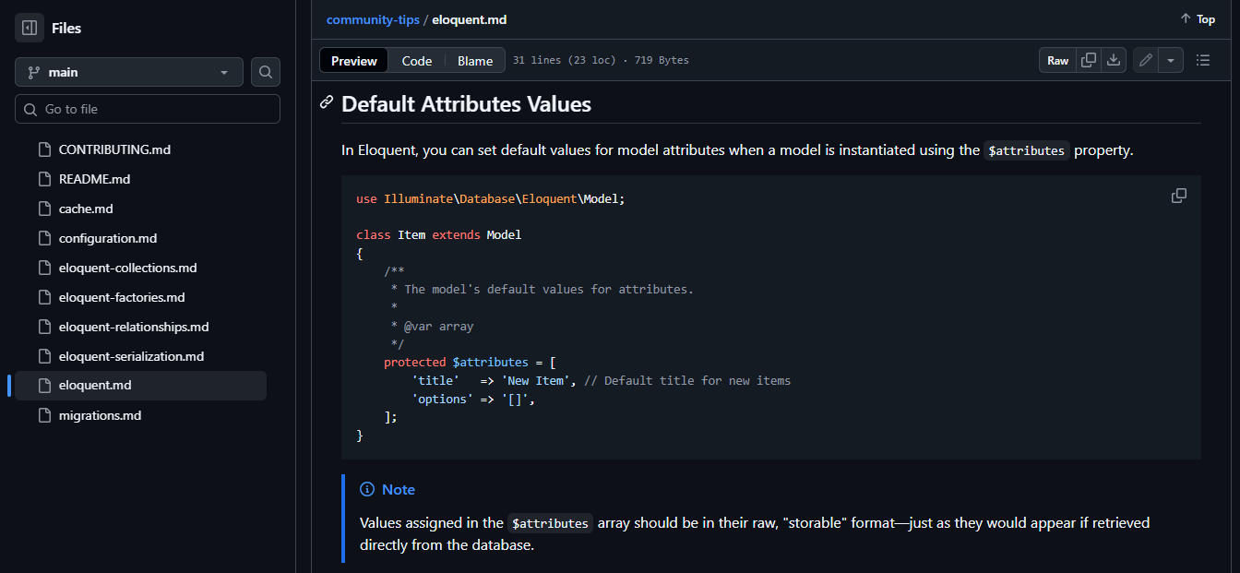Copy the code block snippet
The width and height of the screenshot is (1240, 573).
coord(1179,196)
